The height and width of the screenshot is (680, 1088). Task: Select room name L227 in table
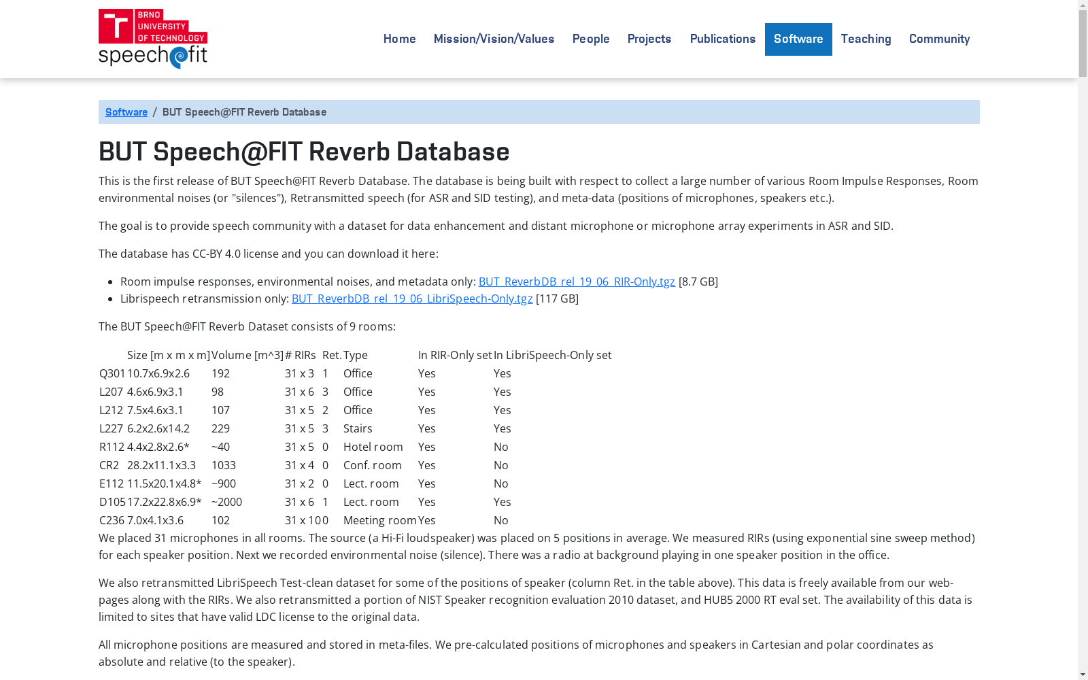[x=112, y=428]
